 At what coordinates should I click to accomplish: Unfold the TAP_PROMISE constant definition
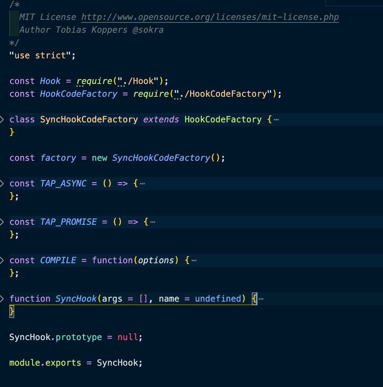coord(2,222)
